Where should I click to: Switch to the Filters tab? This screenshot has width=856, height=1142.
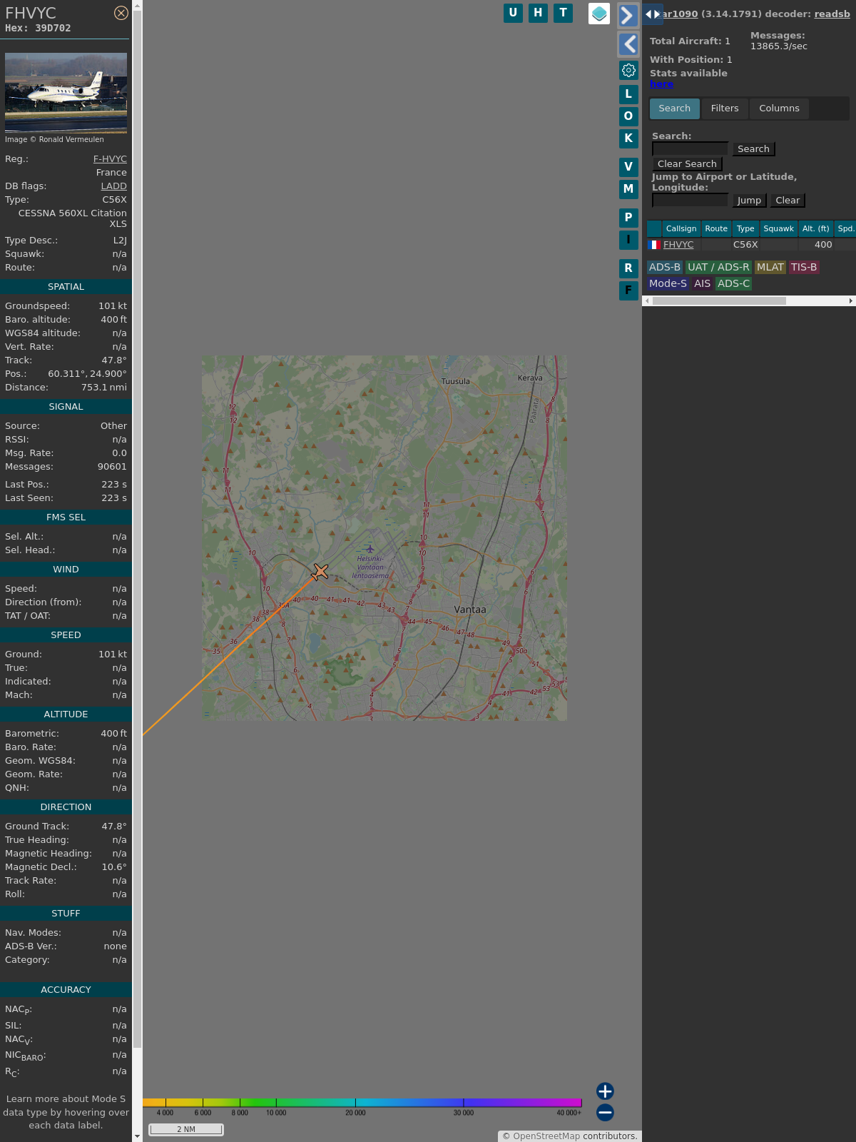pos(724,108)
